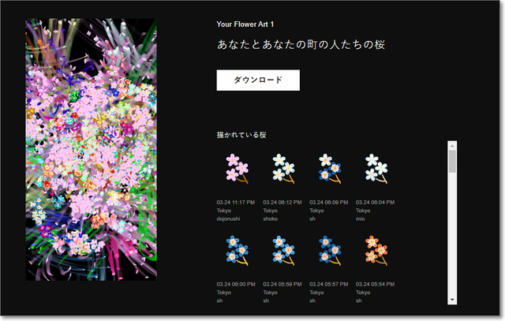
Task: Click the dojonushi author name
Action: 227,219
